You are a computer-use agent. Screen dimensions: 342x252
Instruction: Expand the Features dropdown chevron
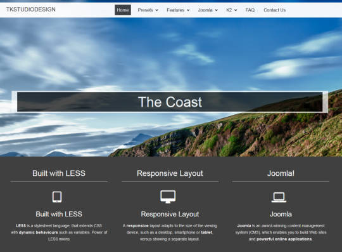point(188,10)
